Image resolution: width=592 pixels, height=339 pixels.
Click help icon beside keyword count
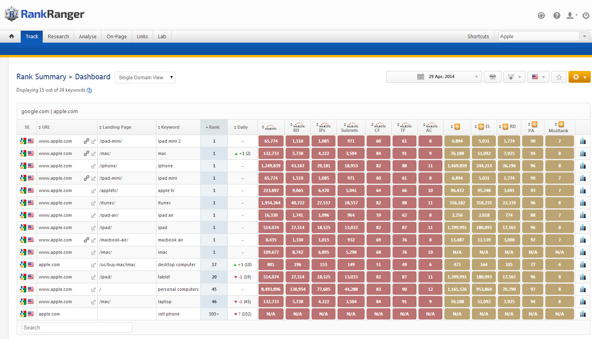[x=89, y=90]
